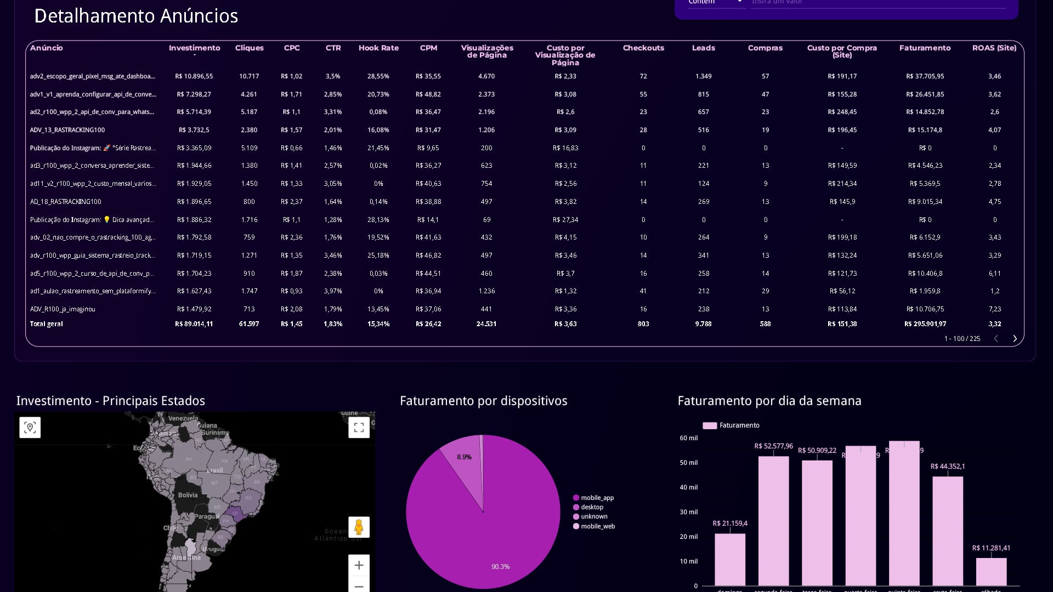Toggle mobile_web legend item
This screenshot has width=1053, height=592.
click(x=594, y=526)
